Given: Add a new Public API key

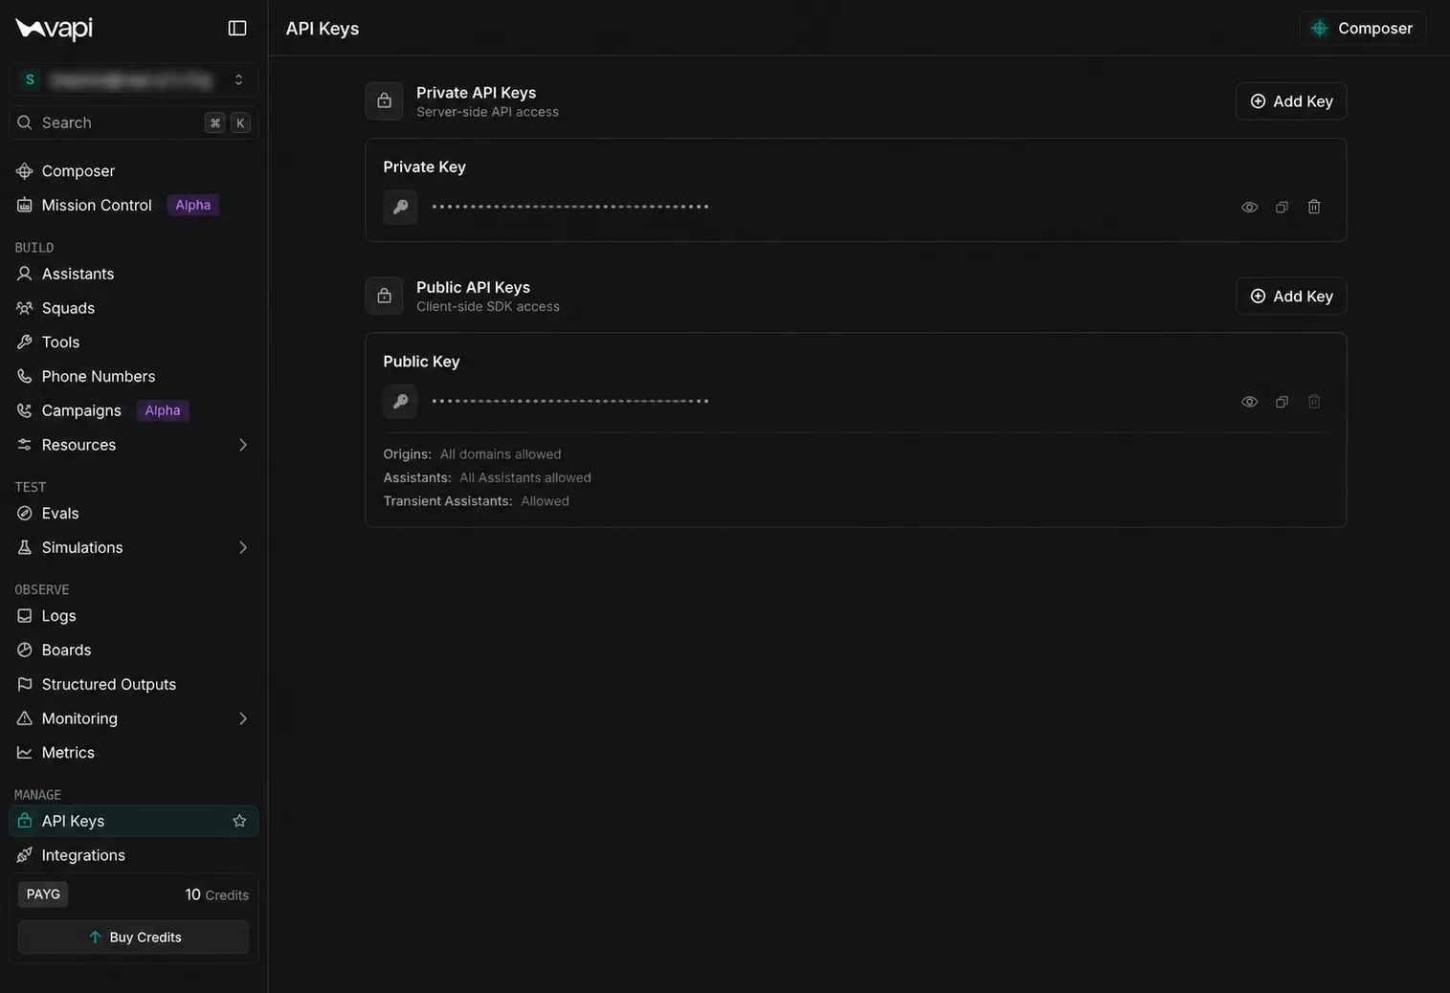Looking at the screenshot, I should [x=1291, y=297].
